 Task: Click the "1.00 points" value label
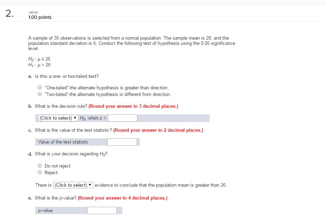click(x=39, y=17)
